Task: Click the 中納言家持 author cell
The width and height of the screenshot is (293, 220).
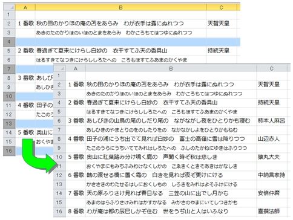Action: pos(272,175)
